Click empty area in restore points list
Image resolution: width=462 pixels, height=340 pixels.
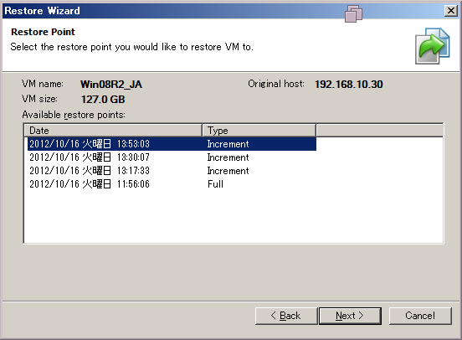[x=233, y=219]
